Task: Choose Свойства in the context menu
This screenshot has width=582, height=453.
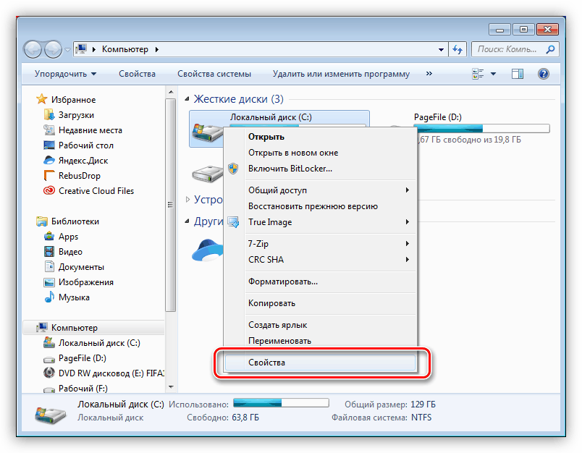Action: click(320, 363)
